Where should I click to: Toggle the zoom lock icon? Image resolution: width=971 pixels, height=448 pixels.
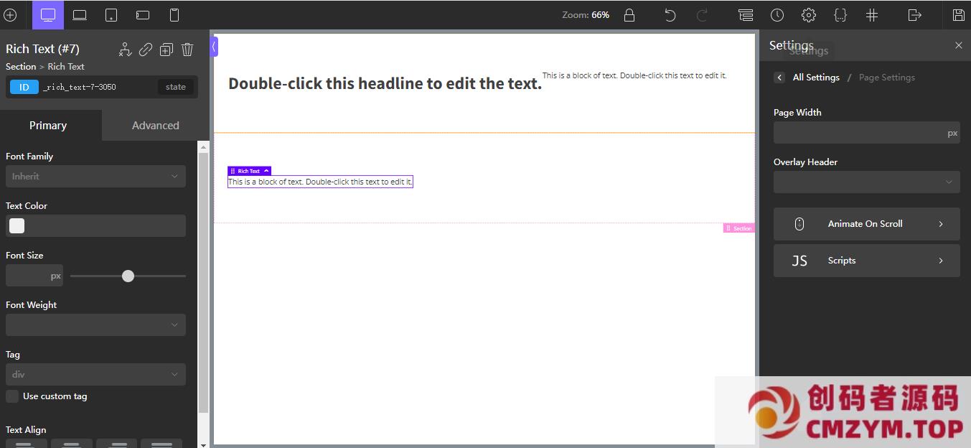tap(629, 15)
